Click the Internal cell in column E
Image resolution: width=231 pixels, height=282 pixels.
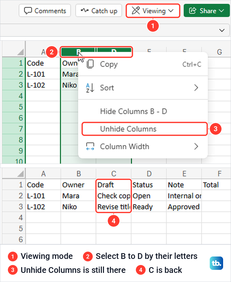click(184, 196)
